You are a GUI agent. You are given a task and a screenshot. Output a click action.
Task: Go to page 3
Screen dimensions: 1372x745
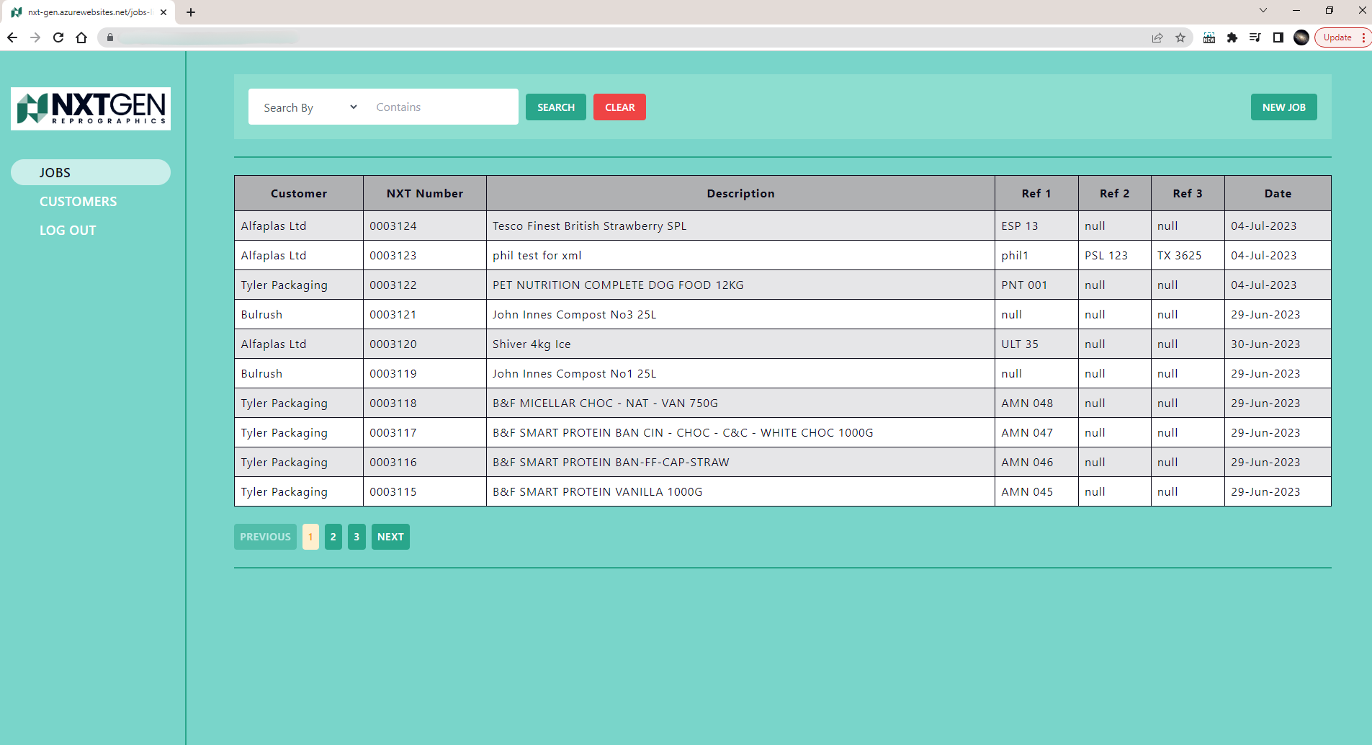pos(357,537)
